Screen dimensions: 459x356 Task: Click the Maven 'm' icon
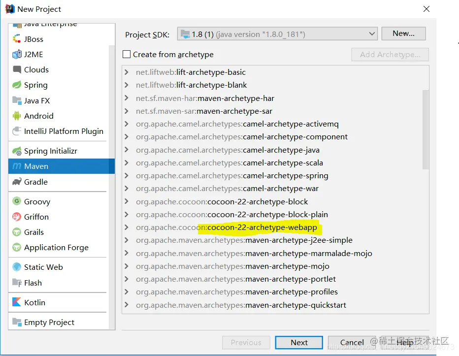pyautogui.click(x=17, y=166)
